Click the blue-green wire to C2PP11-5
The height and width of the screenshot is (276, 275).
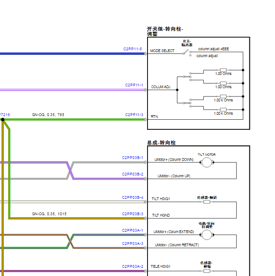(x=72, y=53)
